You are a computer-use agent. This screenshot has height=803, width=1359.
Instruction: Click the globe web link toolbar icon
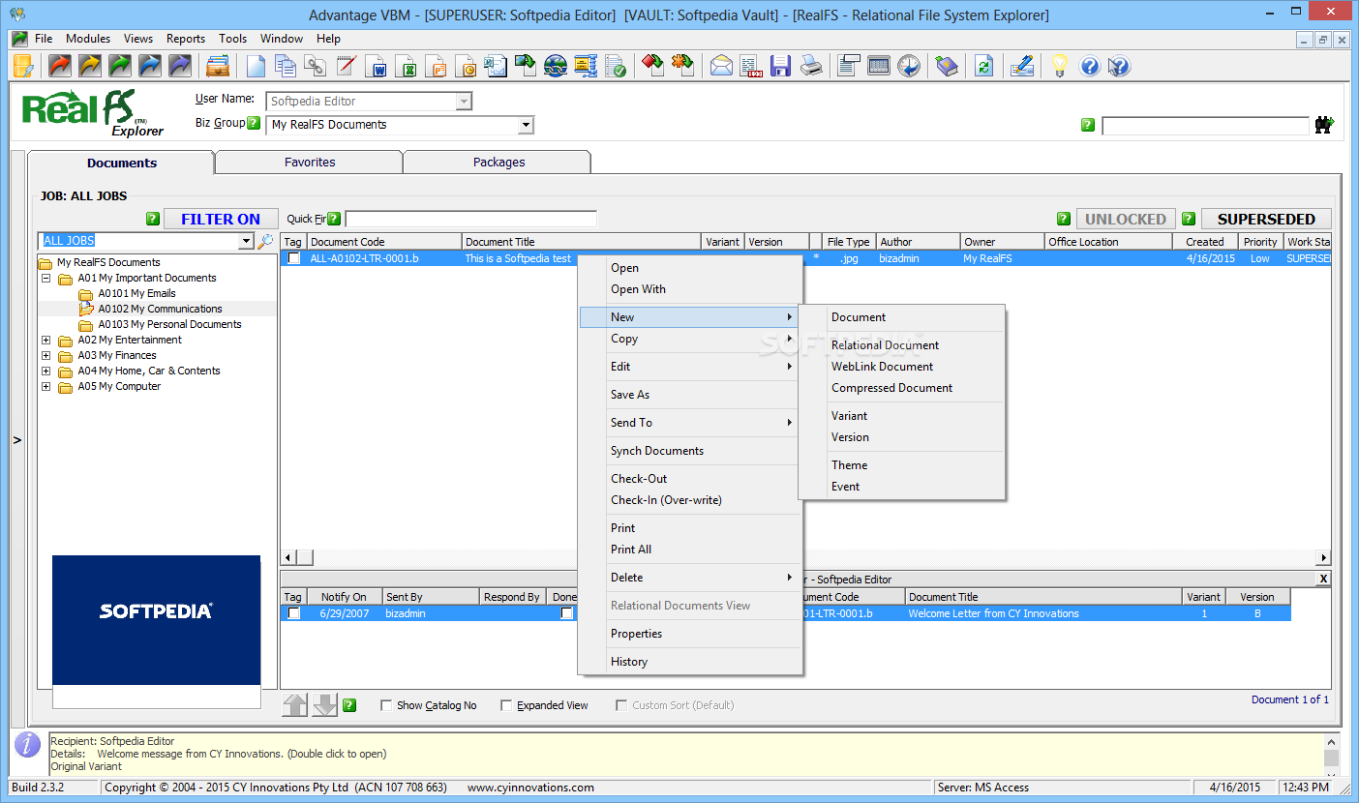pyautogui.click(x=556, y=66)
